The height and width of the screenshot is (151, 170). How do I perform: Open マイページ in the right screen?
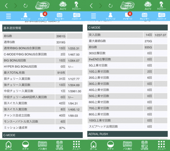click(x=110, y=16)
